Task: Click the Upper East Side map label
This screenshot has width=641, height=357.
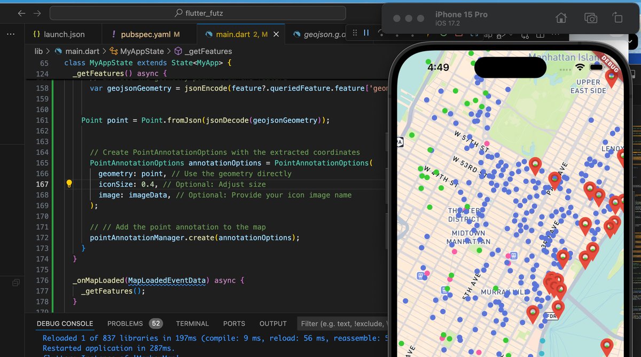Action: click(x=588, y=86)
